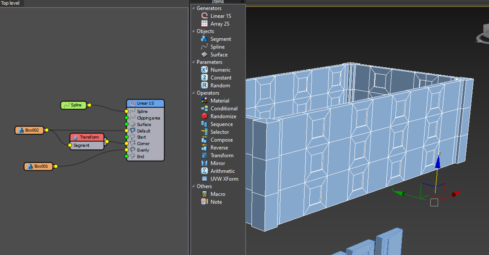Choose the Reverse operator icon
Screen dimensions: 489x255
click(x=205, y=148)
